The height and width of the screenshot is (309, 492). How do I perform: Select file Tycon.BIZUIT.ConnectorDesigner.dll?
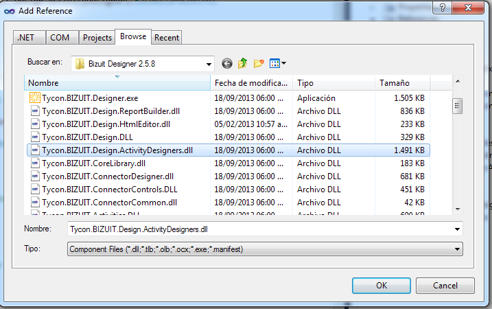point(108,176)
